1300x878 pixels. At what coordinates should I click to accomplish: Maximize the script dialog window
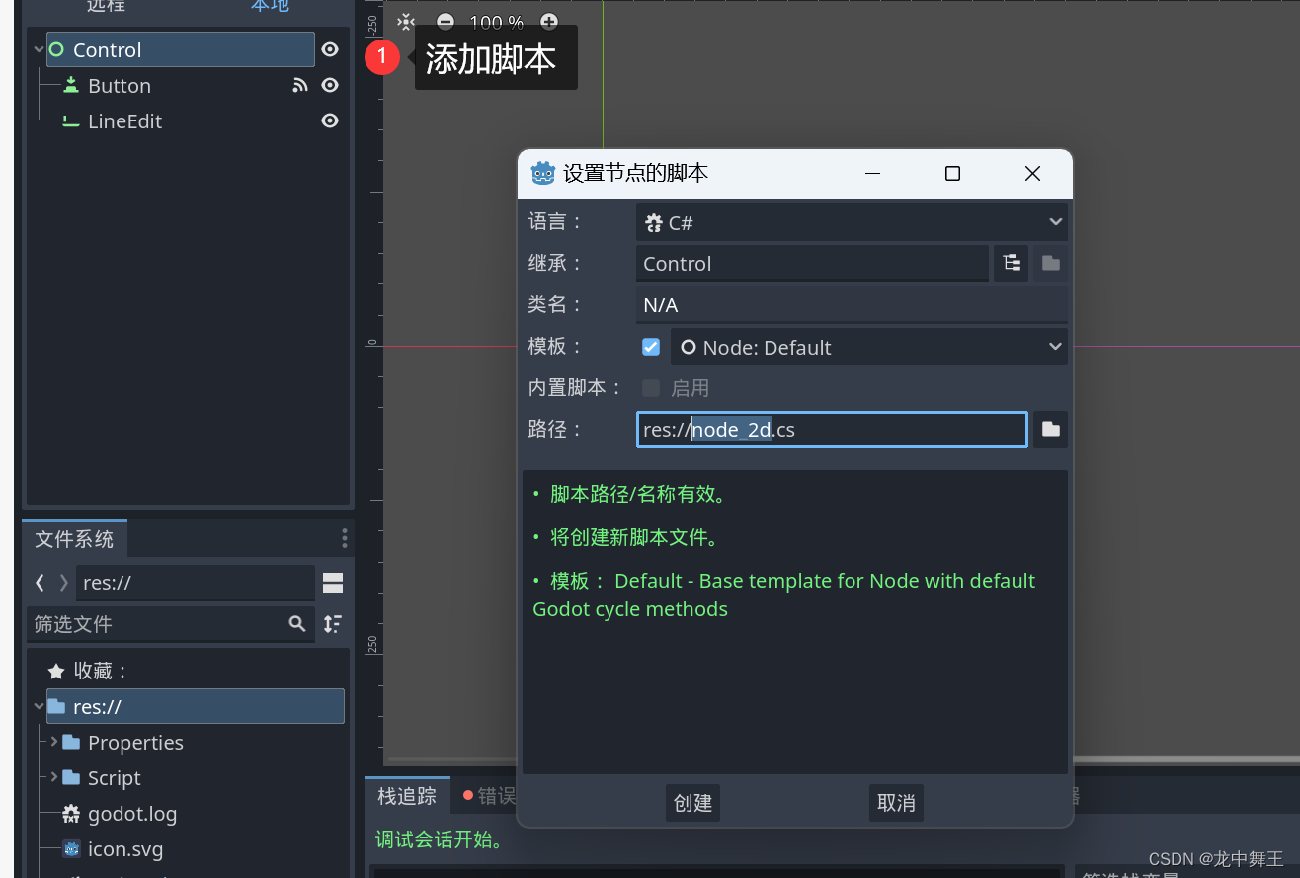[x=952, y=174]
